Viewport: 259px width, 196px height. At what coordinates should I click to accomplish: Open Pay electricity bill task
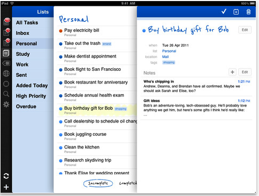pos(97,32)
